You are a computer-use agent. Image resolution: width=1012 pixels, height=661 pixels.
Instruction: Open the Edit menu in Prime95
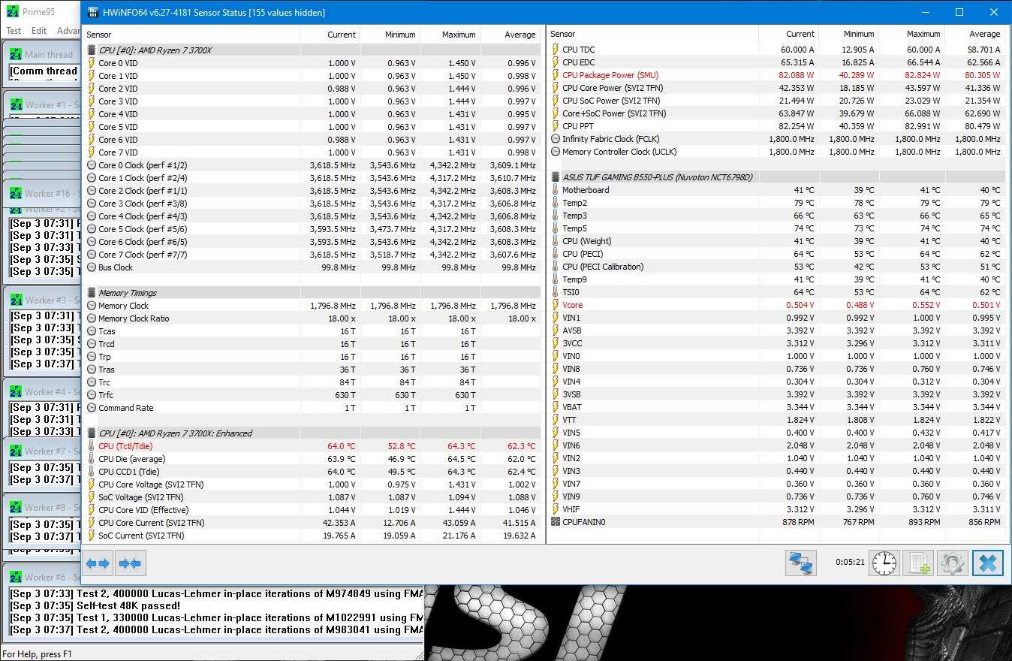point(39,31)
